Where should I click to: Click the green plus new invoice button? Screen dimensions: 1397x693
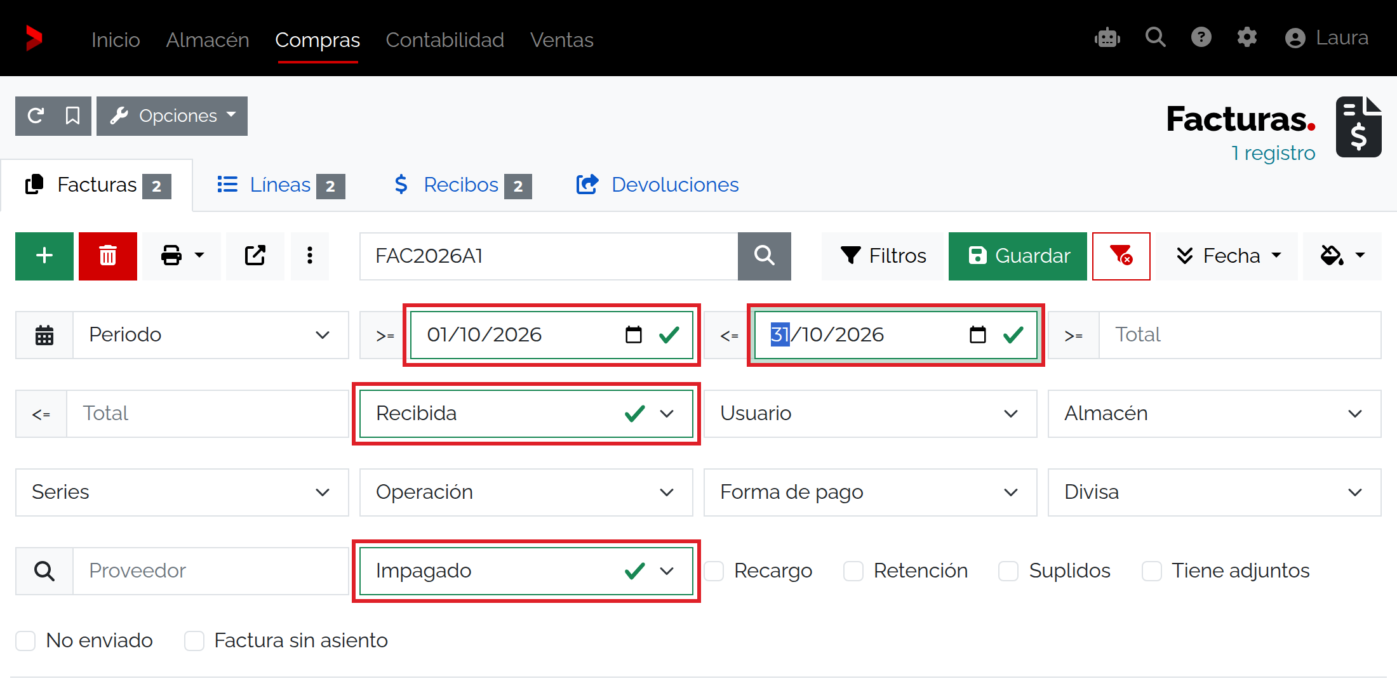coord(44,256)
